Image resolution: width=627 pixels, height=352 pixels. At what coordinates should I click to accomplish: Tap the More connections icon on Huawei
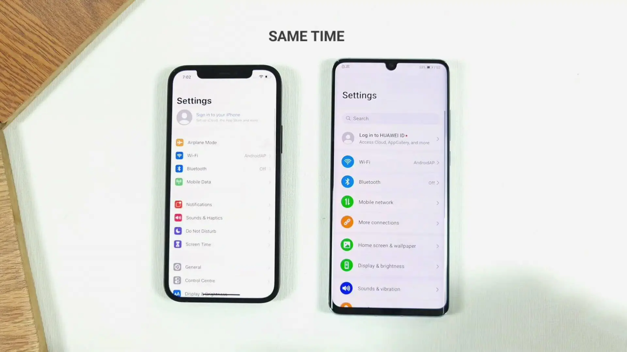tap(347, 222)
